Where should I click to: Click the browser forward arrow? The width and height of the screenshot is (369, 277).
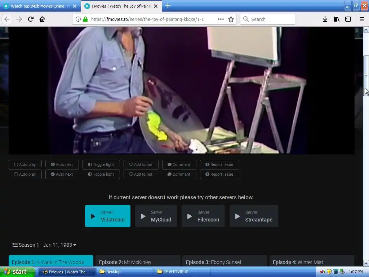[19, 19]
